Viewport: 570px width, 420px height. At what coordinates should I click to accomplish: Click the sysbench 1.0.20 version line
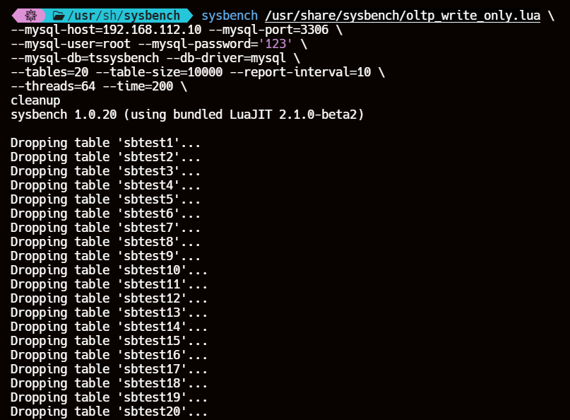click(x=186, y=115)
